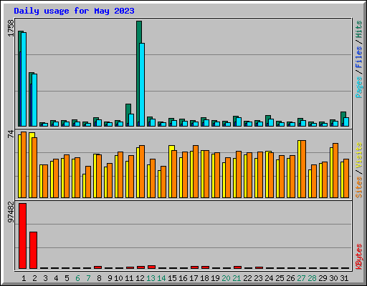367x286 pixels.
Task: Click day label 23 on the x-axis
Action: (x=258, y=278)
